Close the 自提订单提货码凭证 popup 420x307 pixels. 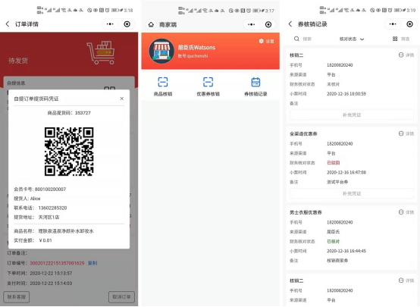[x=122, y=99]
